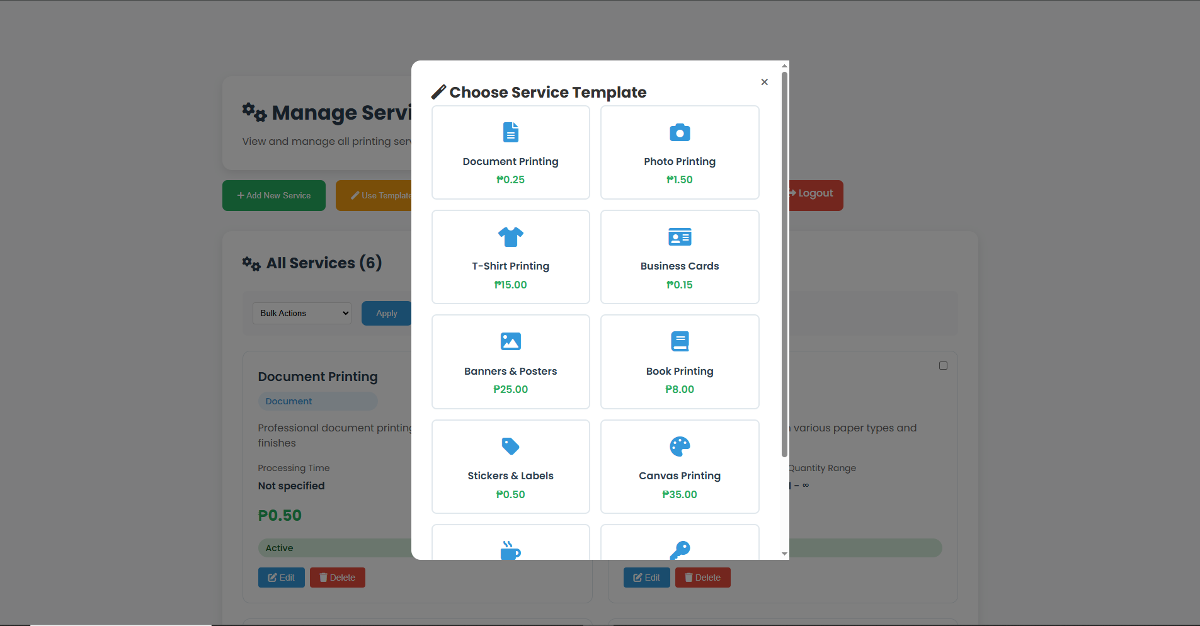Select the Photo Printing camera icon

click(679, 132)
